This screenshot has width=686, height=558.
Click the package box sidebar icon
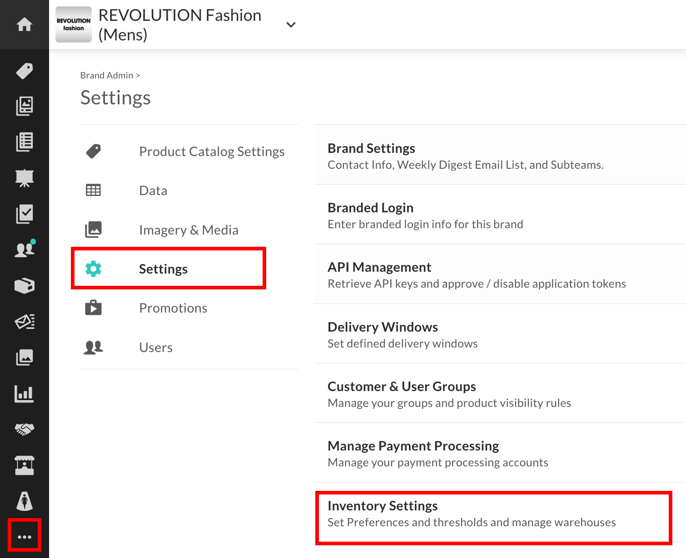pyautogui.click(x=25, y=286)
